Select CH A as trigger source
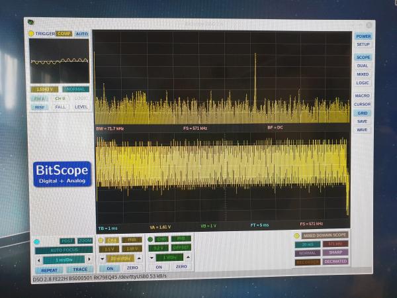Screen dimensions: 397x298 (x=40, y=99)
